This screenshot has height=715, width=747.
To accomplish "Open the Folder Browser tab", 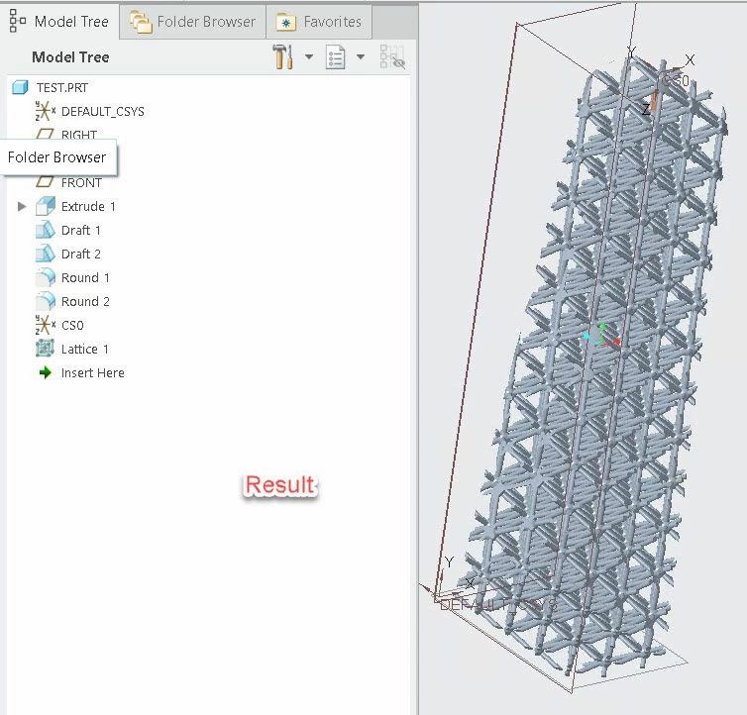I will (x=192, y=22).
